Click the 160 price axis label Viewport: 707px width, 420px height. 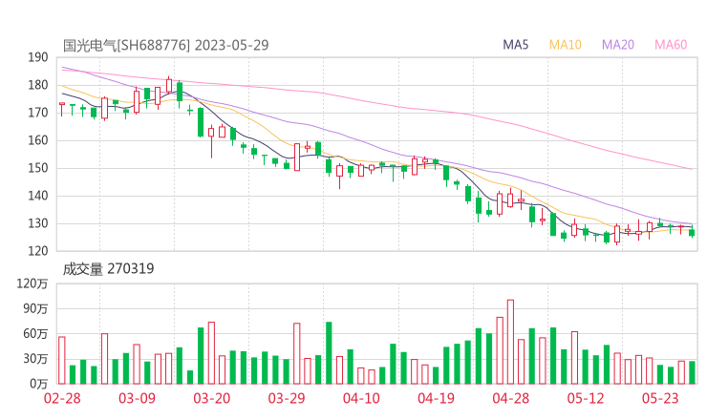coord(38,140)
